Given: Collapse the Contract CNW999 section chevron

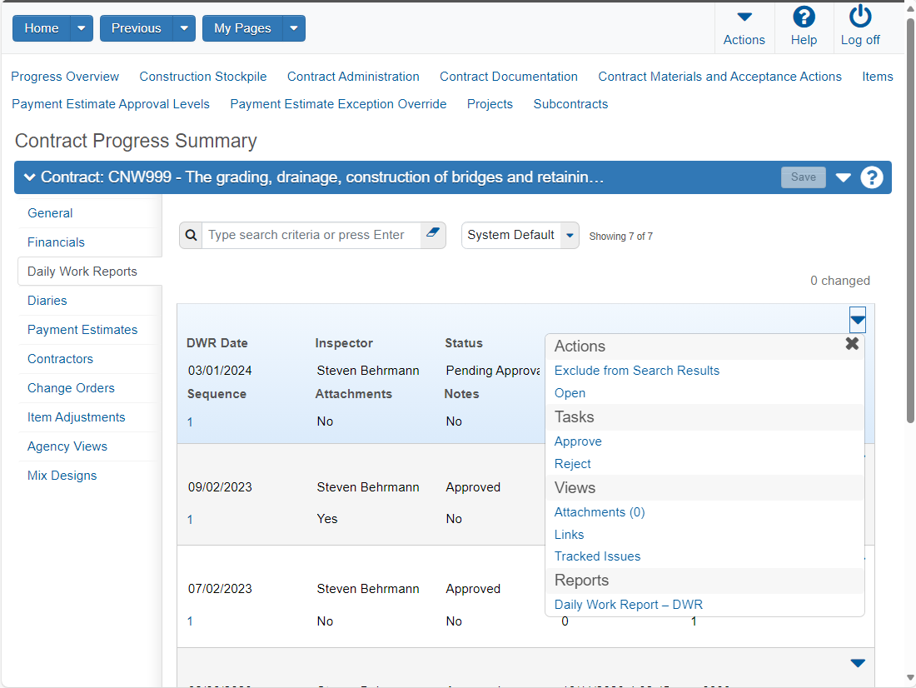Looking at the screenshot, I should tap(29, 177).
